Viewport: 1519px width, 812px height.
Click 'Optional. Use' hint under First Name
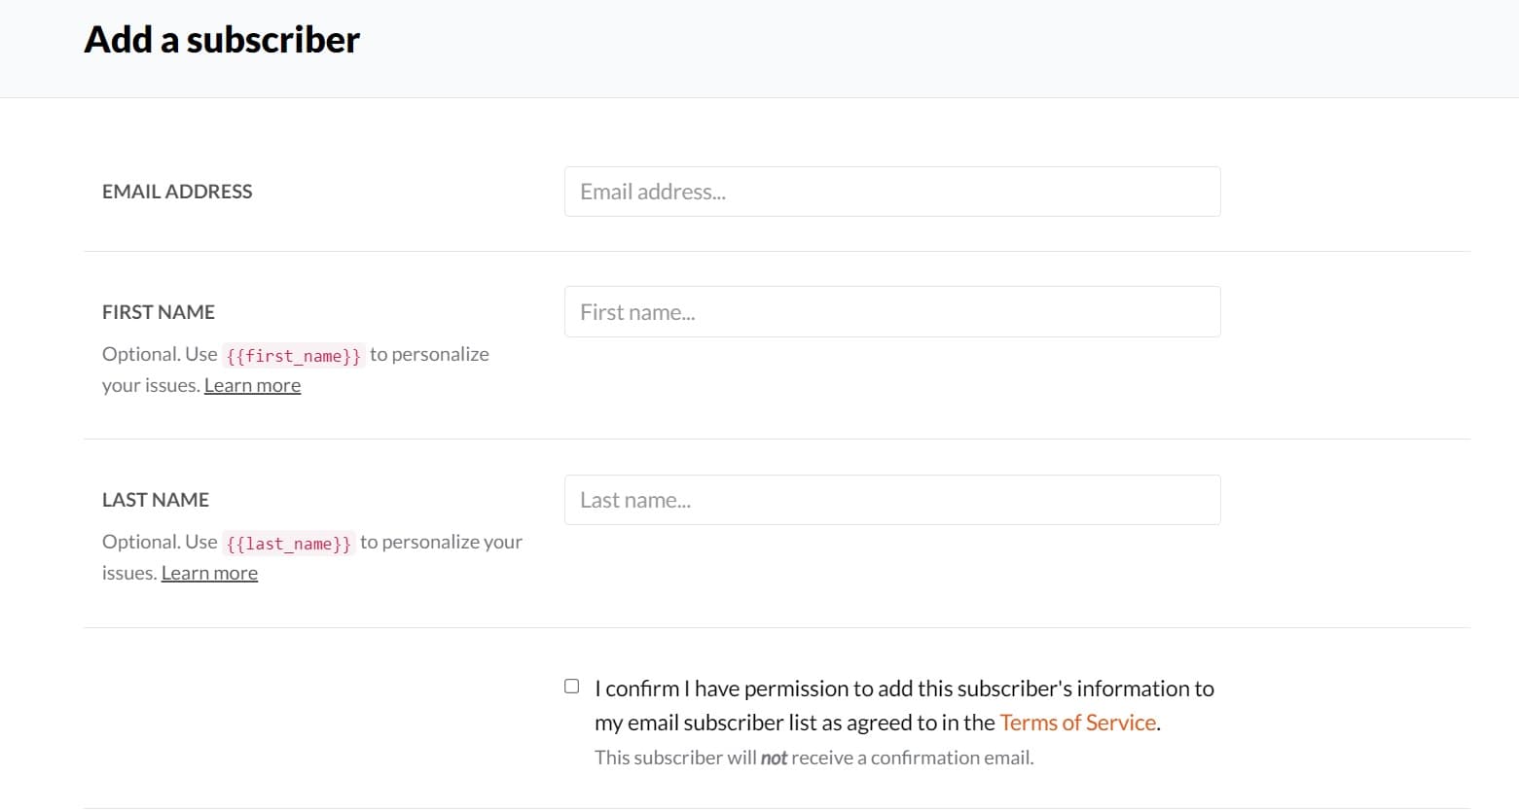pyautogui.click(x=160, y=354)
